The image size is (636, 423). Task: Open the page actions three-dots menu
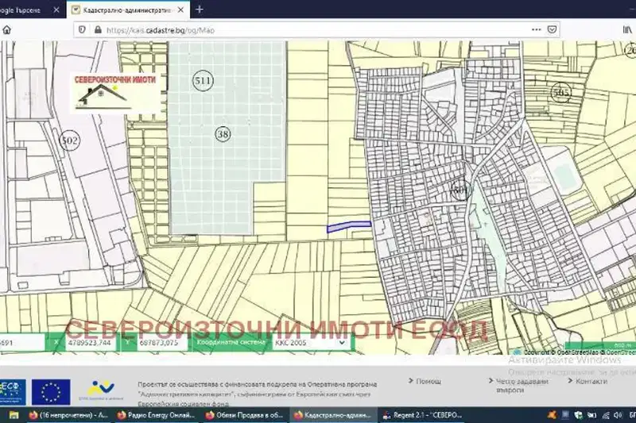(536, 29)
